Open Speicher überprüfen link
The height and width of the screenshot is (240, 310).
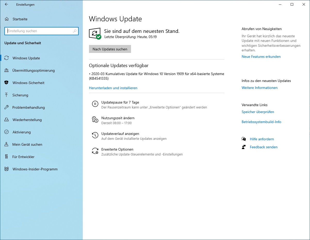[258, 112]
